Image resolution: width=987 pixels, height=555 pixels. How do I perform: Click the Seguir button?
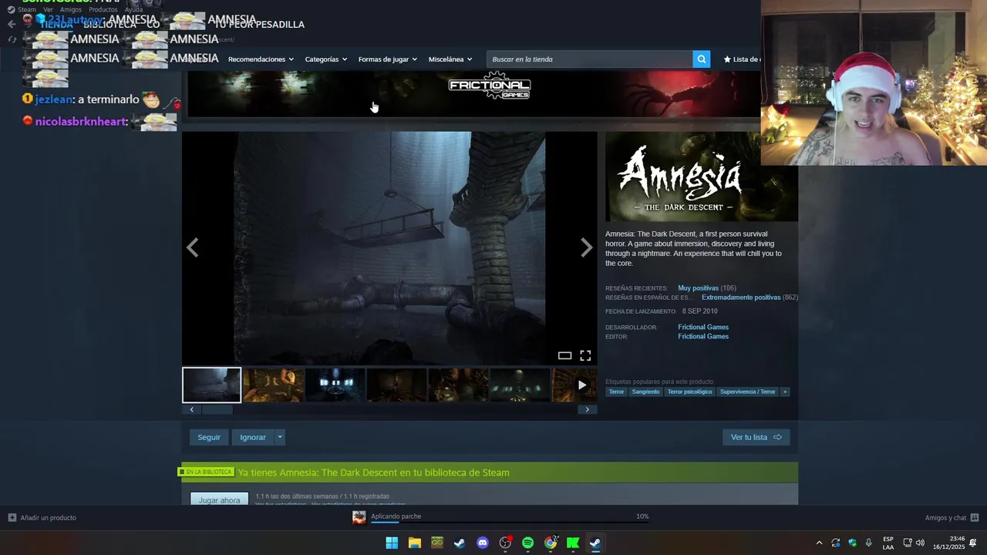tap(209, 437)
